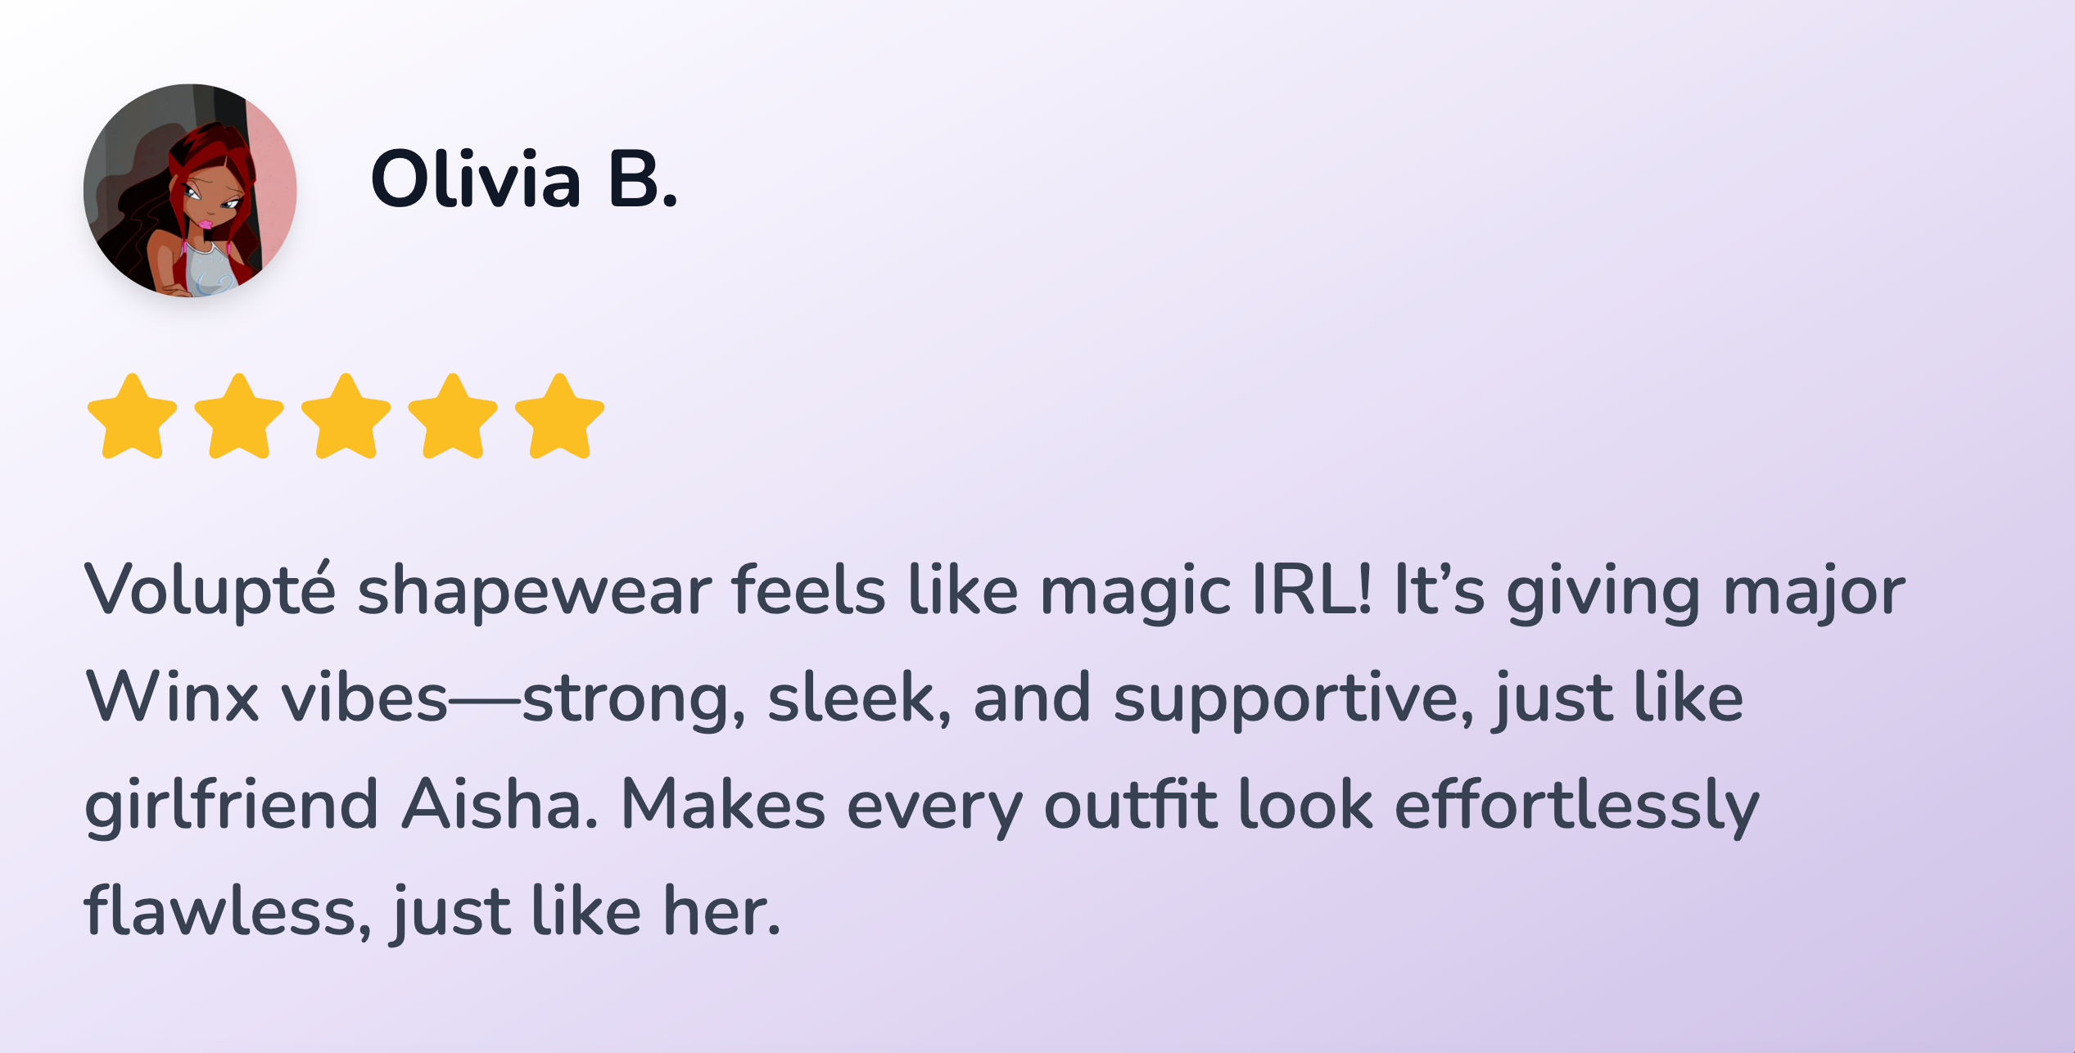The height and width of the screenshot is (1053, 2075).
Task: Click the word supportive in second line
Action: click(1294, 699)
